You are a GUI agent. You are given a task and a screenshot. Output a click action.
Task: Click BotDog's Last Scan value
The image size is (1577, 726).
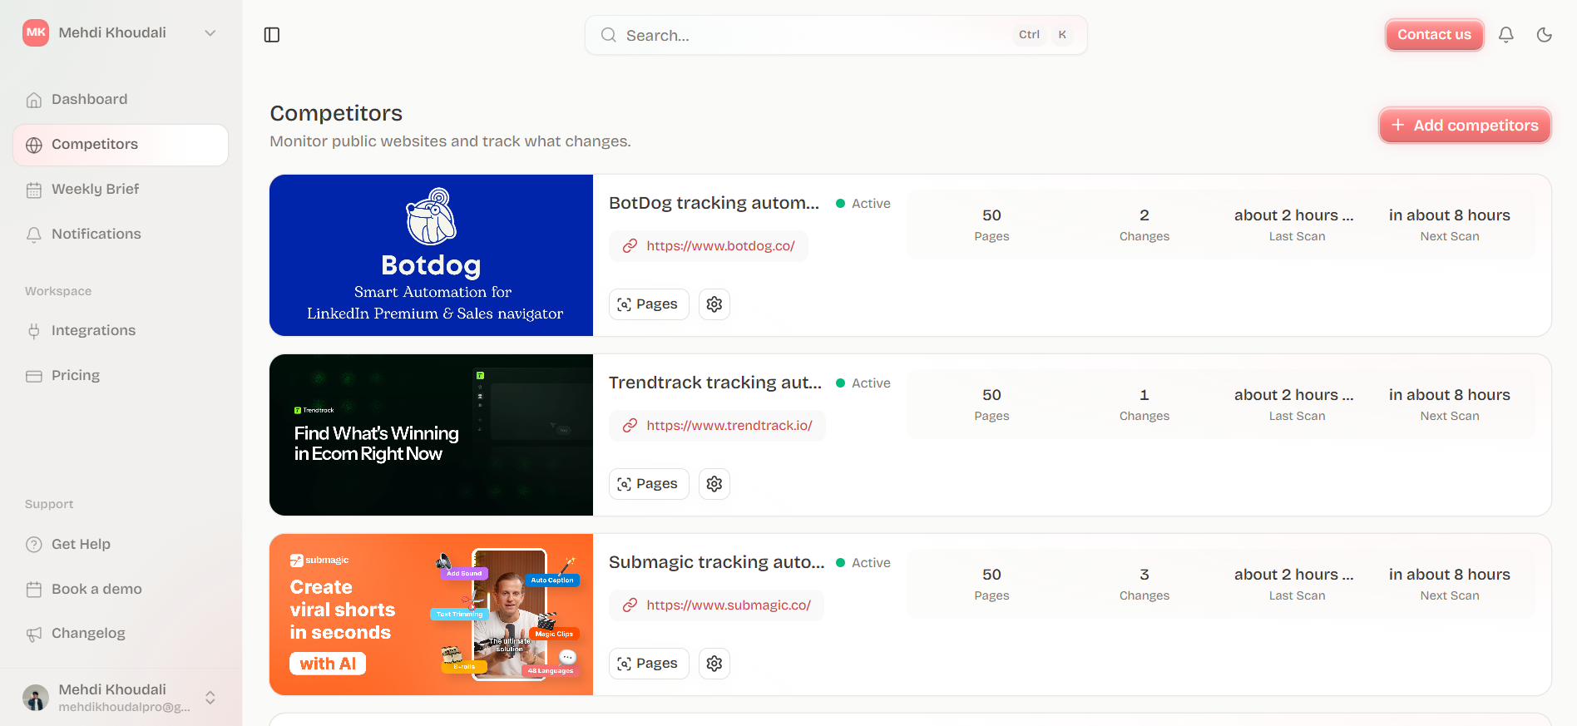tap(1294, 215)
